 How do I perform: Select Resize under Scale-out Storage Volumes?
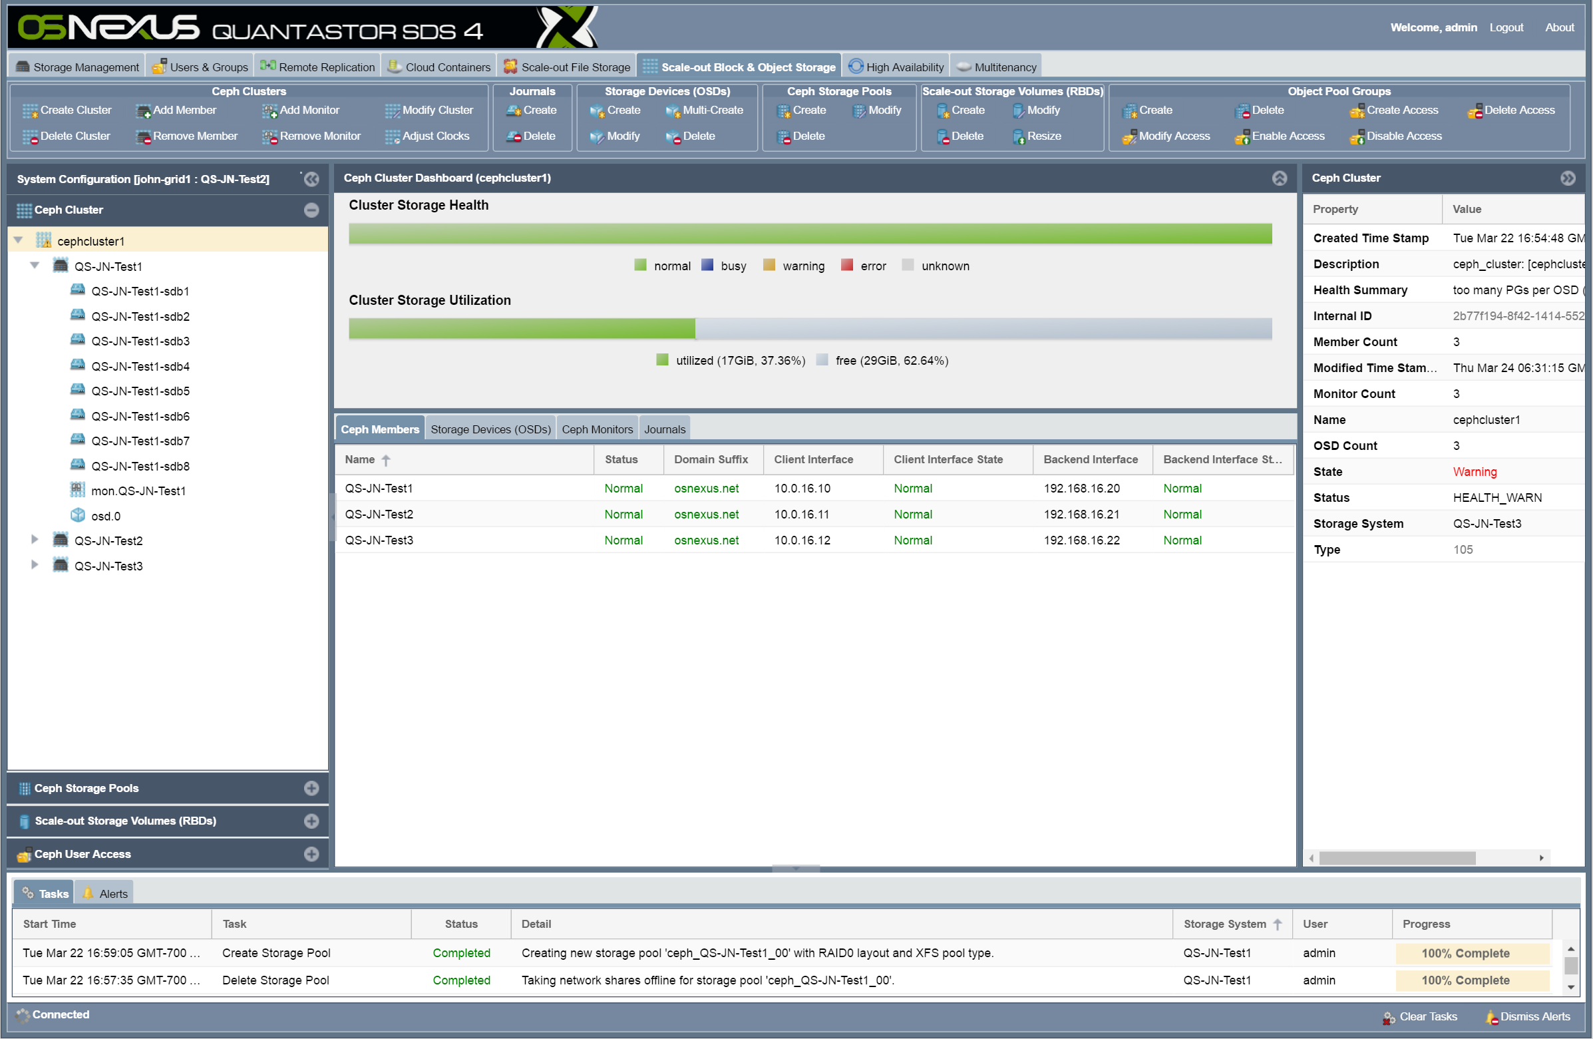1045,136
